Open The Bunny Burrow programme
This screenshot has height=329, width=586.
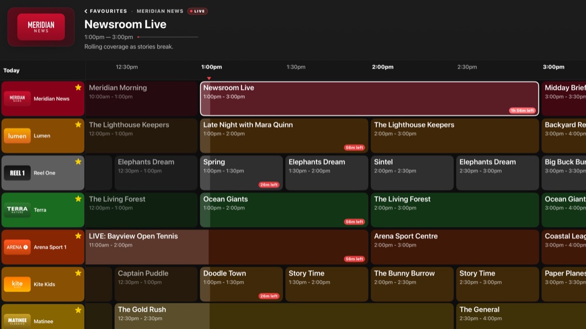point(412,284)
